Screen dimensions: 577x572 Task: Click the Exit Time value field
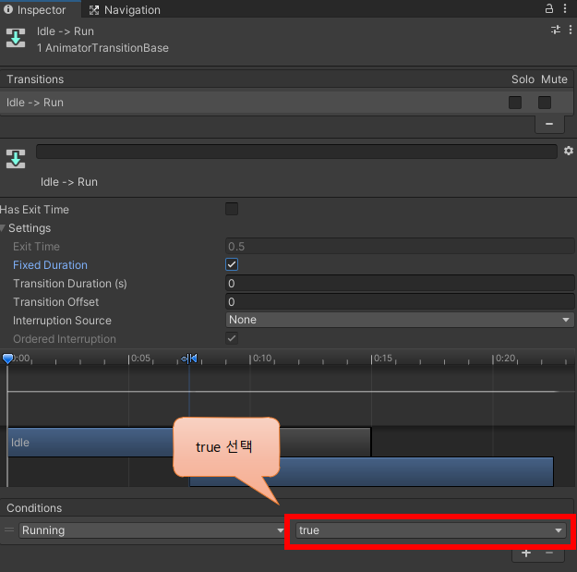pyautogui.click(x=400, y=246)
